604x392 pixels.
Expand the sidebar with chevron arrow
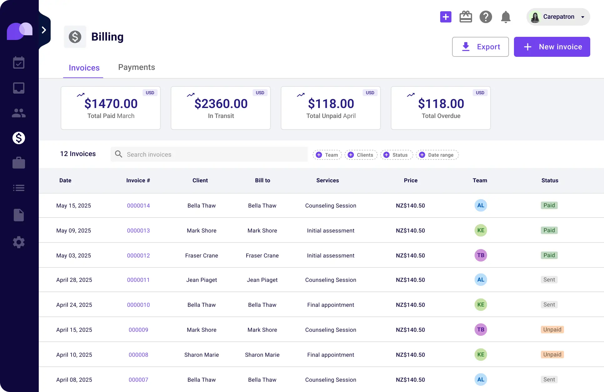(x=44, y=30)
